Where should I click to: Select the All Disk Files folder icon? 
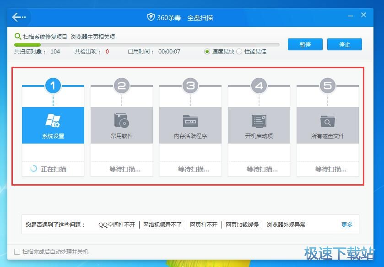[x=328, y=121]
